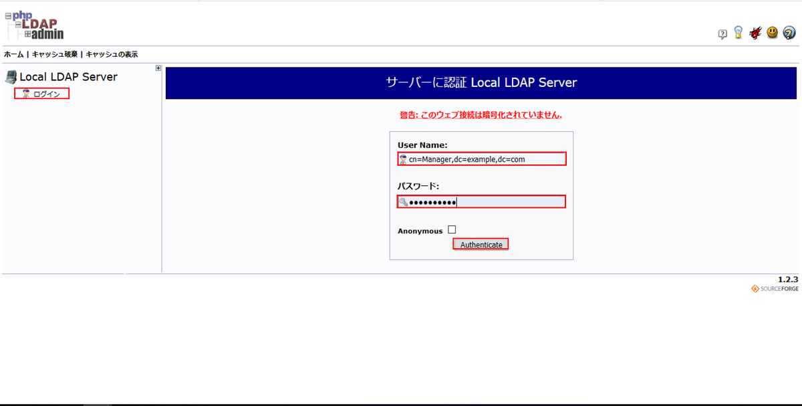Click the user icon next to ログイン
This screenshot has width=802, height=406.
26,94
